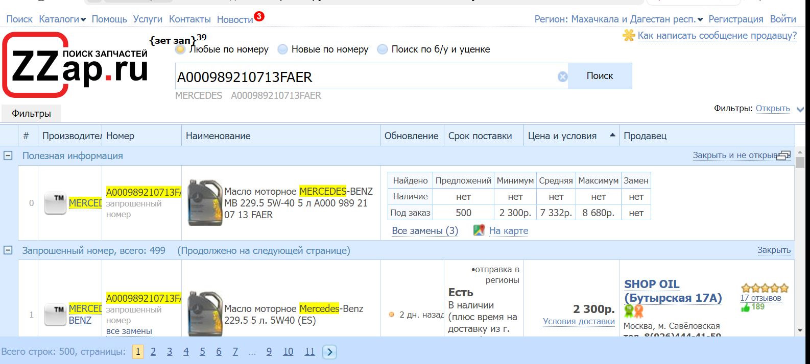The height and width of the screenshot is (364, 810).
Task: Click все замены link in row 1
Action: click(129, 331)
